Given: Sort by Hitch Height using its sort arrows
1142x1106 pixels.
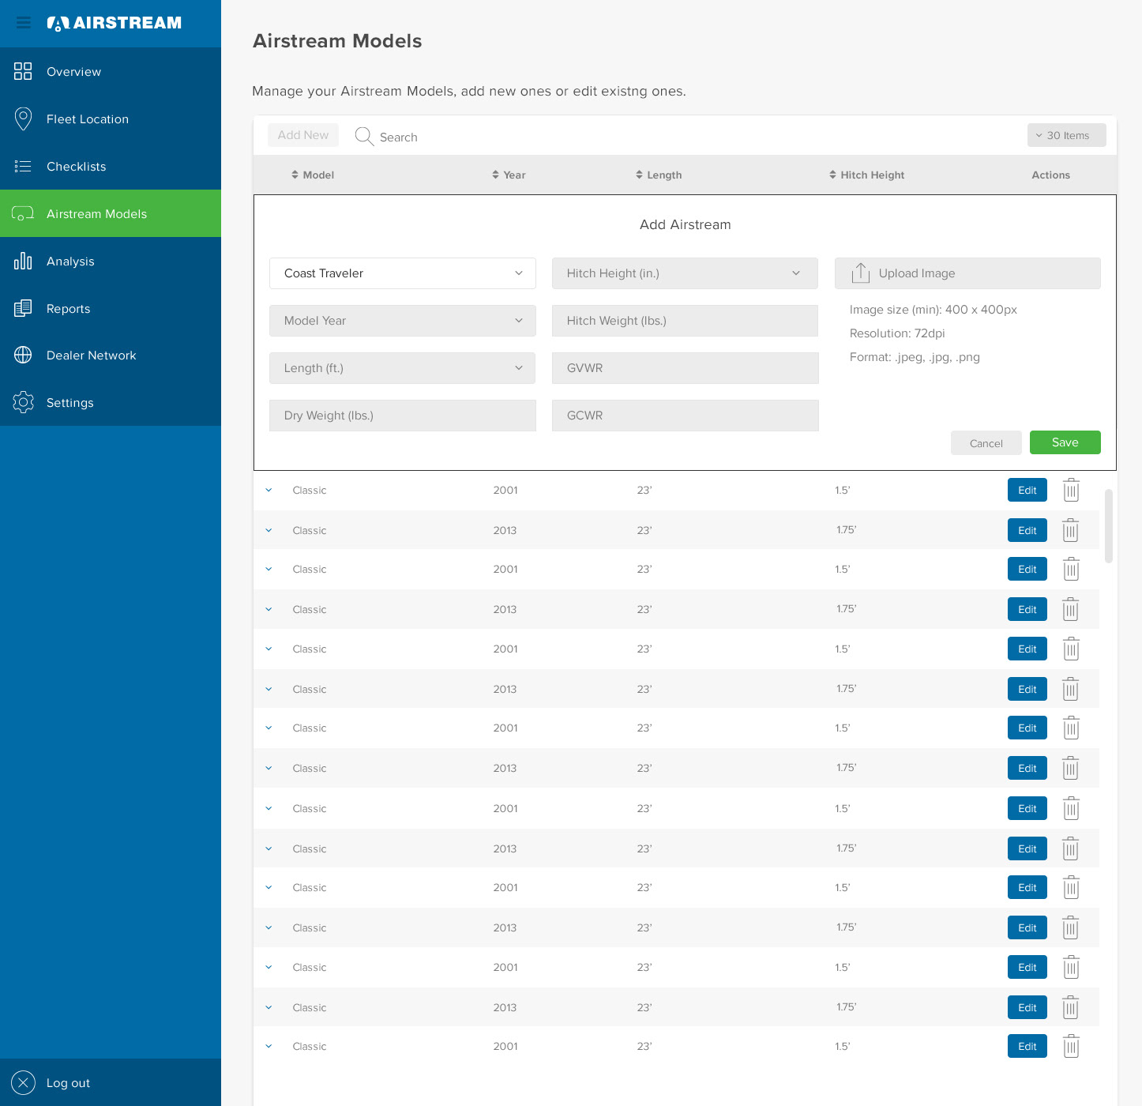Looking at the screenshot, I should click(832, 175).
